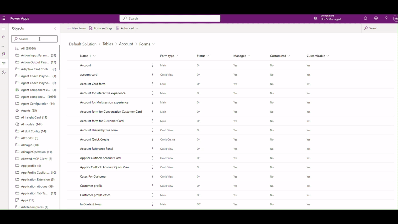Open more actions for Account Card form
Viewport: 398px width, 224px height.
coord(152,84)
